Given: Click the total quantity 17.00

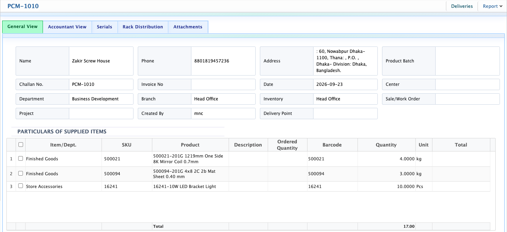Looking at the screenshot, I should [409, 226].
